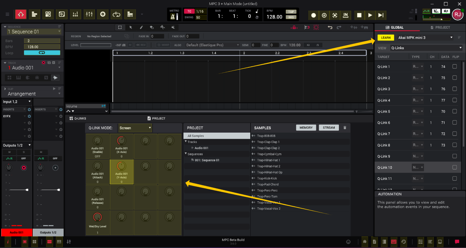This screenshot has height=248, width=466.
Task: Click the Wet/Dry Level Q-Link knob
Action: point(98,217)
